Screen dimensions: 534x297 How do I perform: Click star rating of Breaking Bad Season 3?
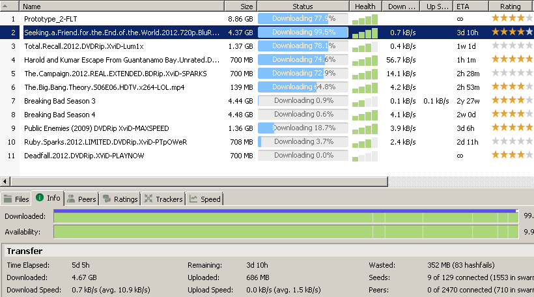513,100
